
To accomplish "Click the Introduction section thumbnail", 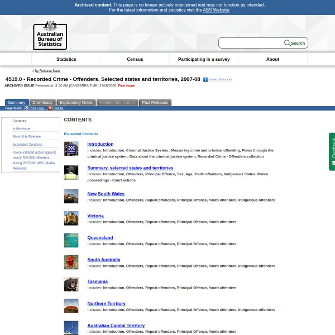I will 71,149.
